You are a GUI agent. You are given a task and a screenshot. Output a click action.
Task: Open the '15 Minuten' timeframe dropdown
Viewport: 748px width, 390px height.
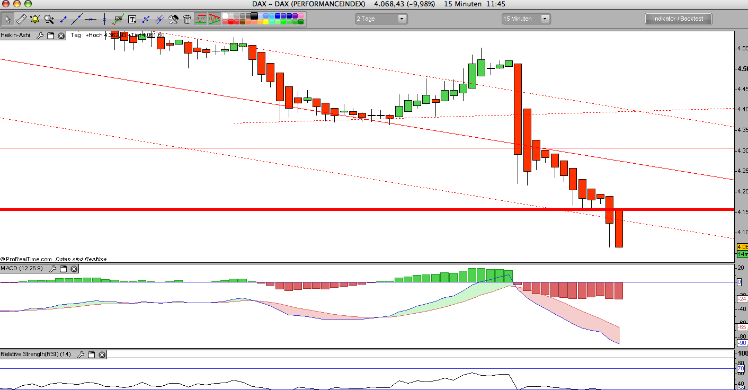[526, 19]
